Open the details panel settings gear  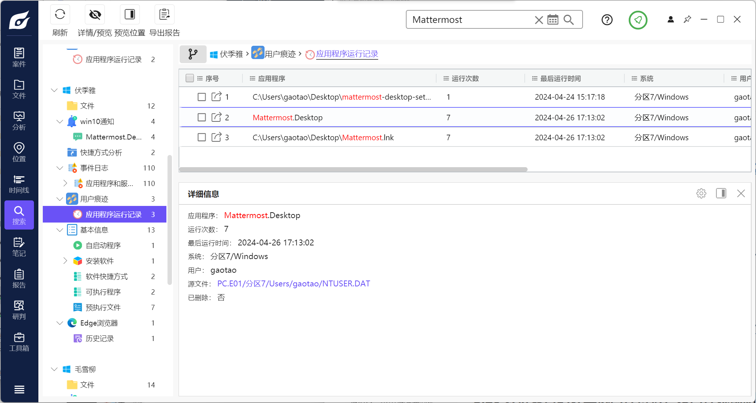pos(701,193)
